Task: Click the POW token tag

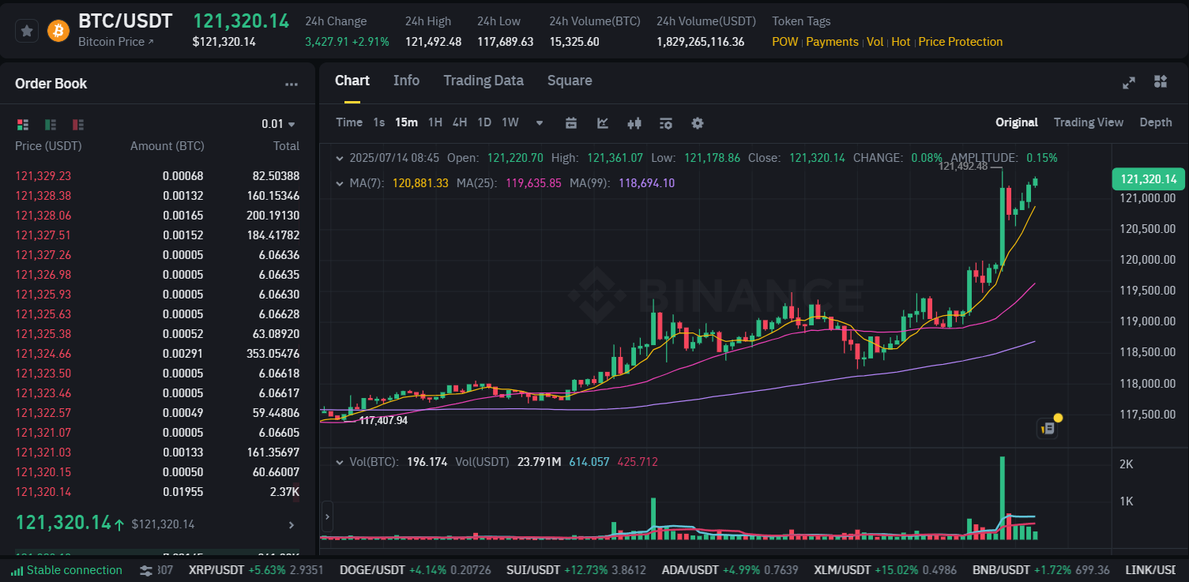Action: tap(785, 42)
